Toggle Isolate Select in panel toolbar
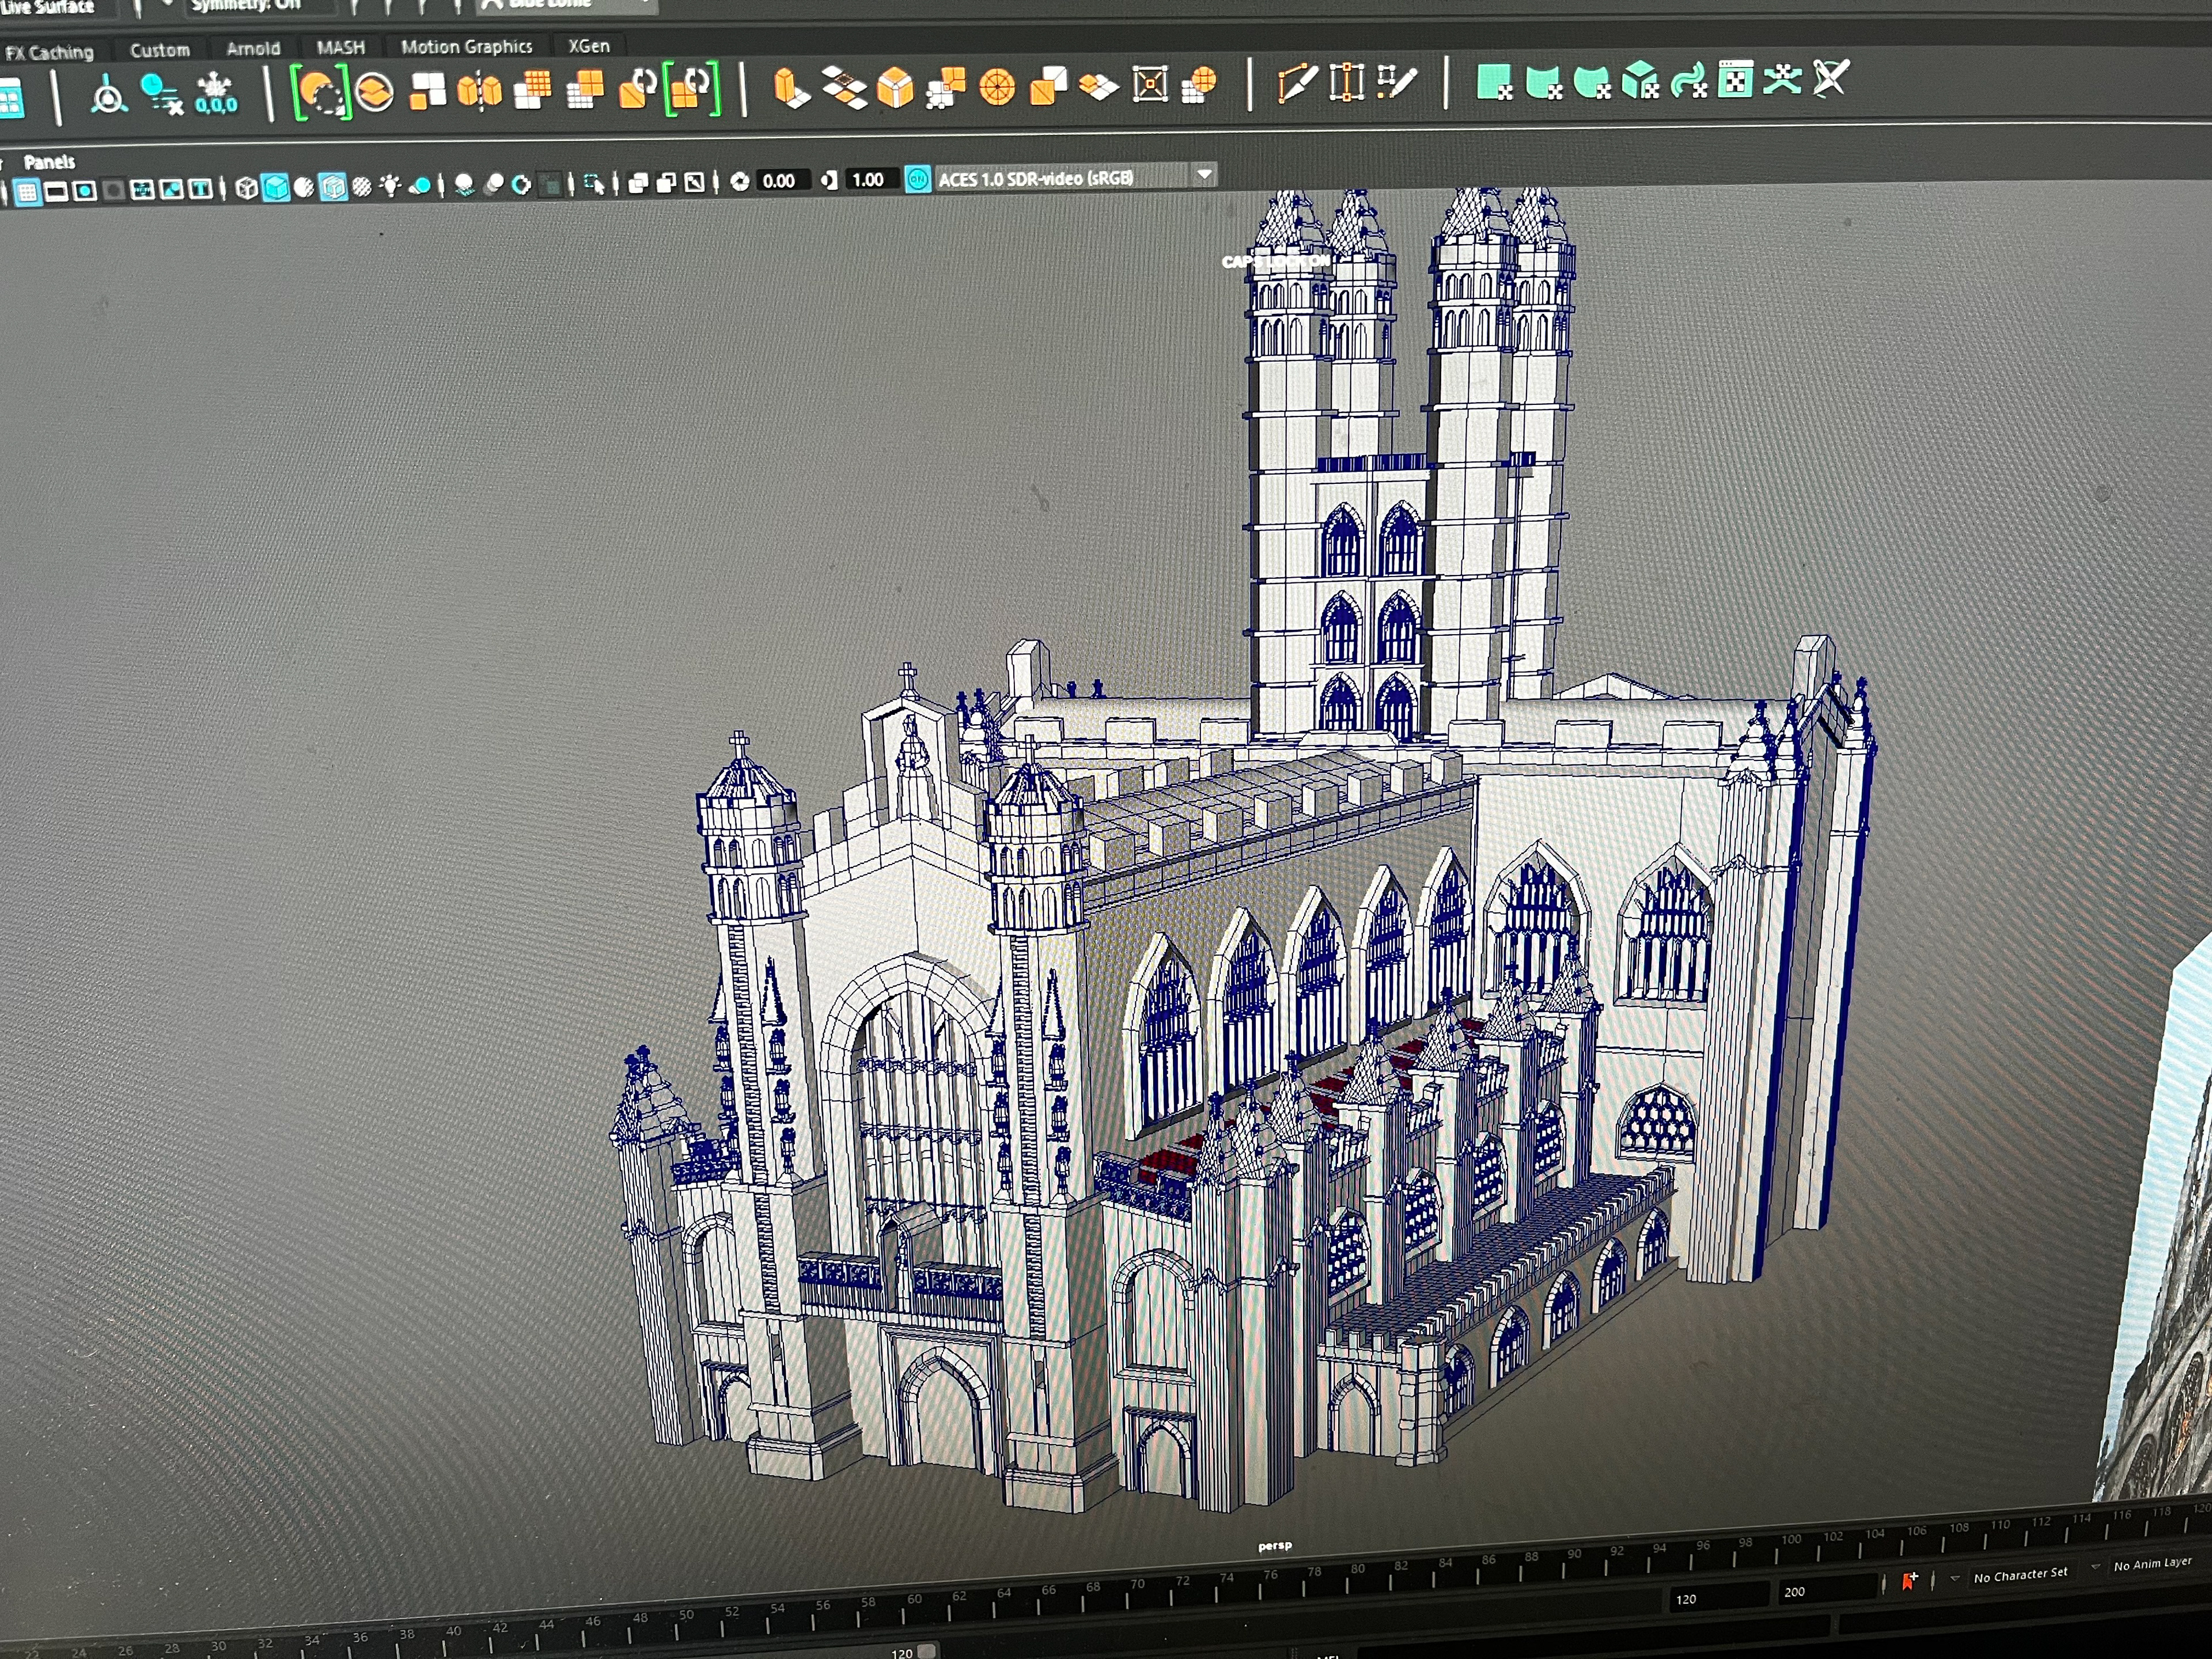Viewport: 2212px width, 1659px height. pyautogui.click(x=594, y=183)
